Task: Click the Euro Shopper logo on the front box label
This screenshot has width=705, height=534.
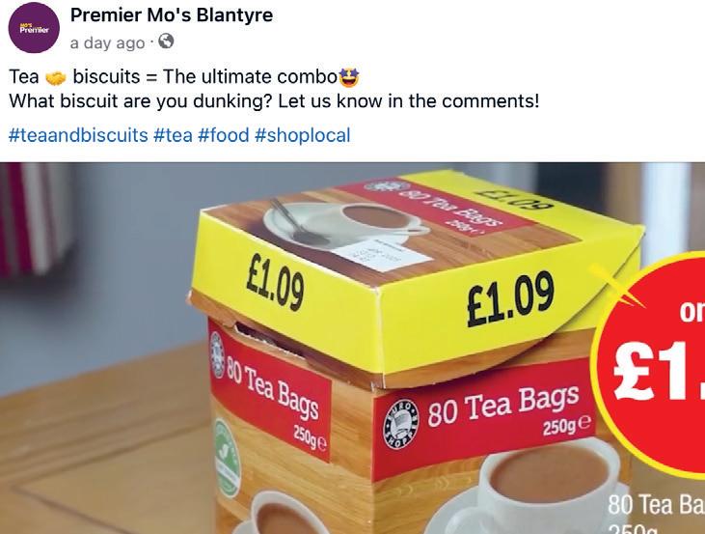Action: pos(400,423)
